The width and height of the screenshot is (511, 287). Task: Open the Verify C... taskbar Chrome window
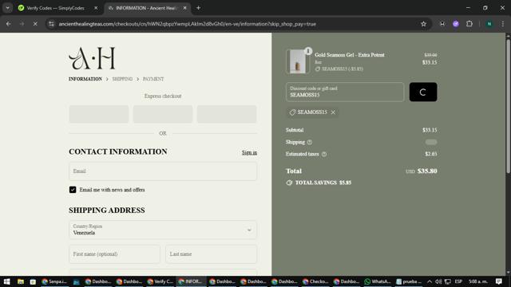pos(160,281)
